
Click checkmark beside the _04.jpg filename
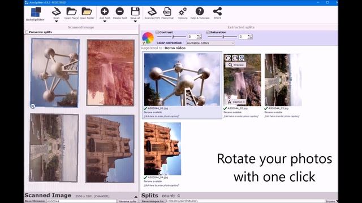[145, 178]
